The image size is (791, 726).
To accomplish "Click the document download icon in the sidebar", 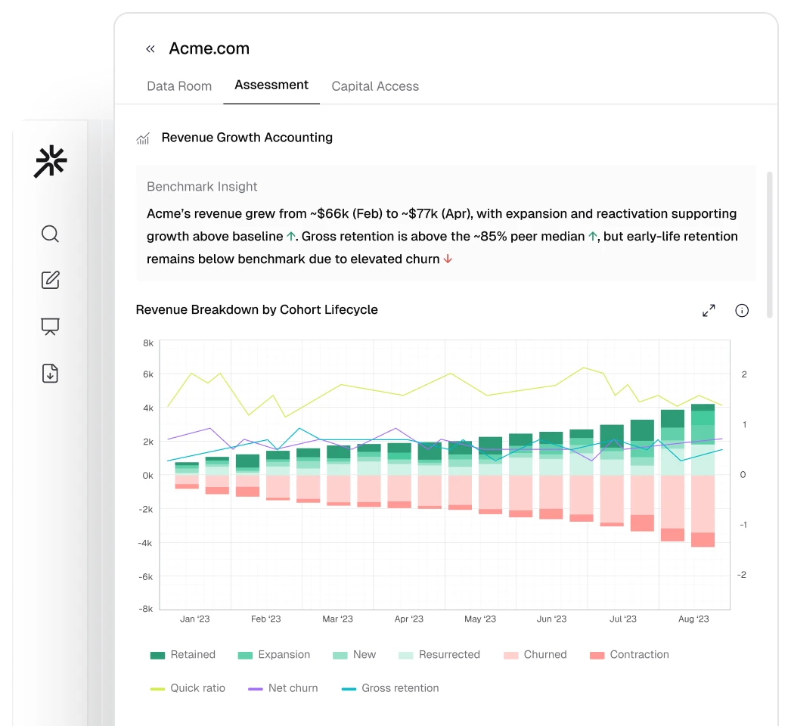I will coord(50,373).
